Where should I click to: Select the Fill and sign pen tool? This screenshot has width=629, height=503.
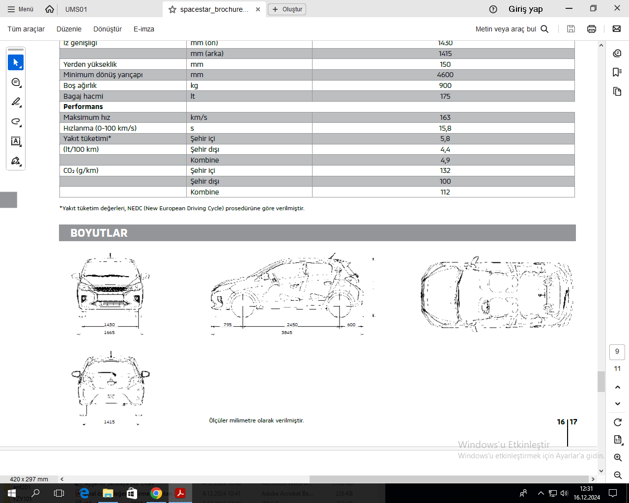[x=16, y=161]
